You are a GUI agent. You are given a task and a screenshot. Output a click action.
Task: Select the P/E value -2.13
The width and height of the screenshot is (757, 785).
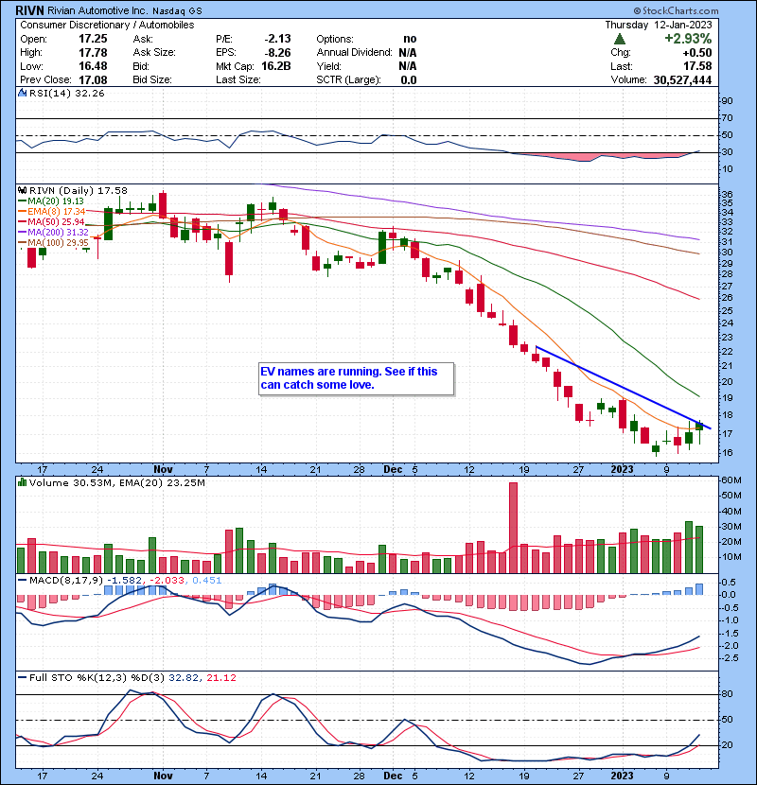pos(277,39)
